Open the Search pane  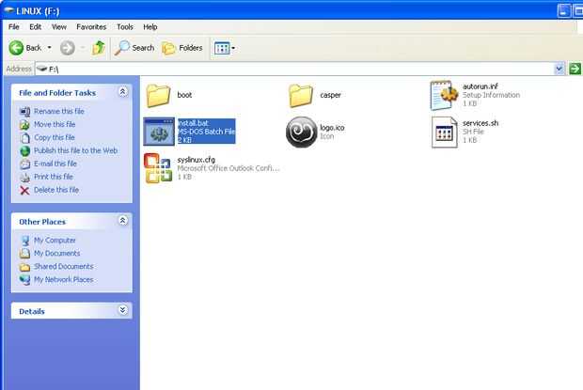[x=134, y=48]
